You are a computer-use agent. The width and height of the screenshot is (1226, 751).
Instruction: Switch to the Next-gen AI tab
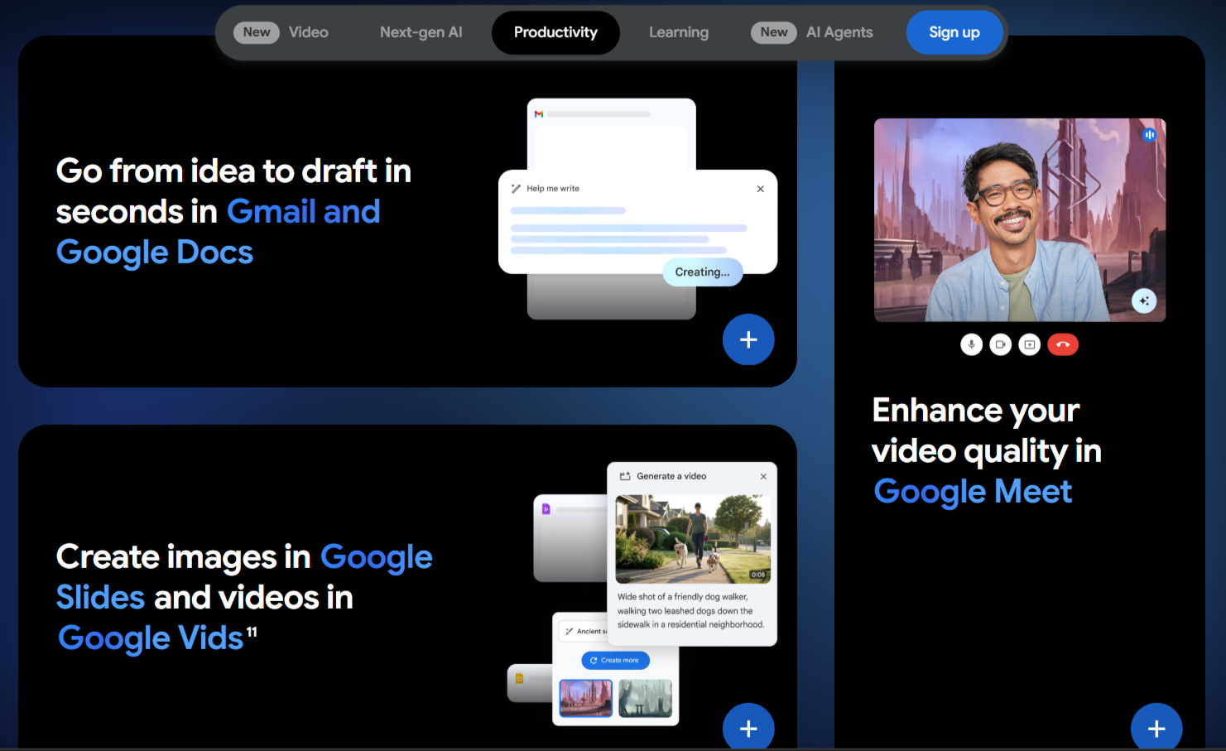tap(421, 32)
